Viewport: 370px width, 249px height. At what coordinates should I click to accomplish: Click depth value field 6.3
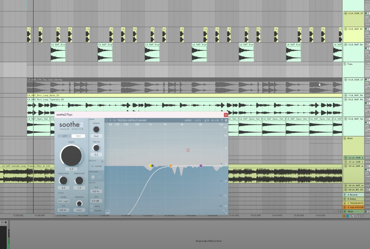(71, 169)
